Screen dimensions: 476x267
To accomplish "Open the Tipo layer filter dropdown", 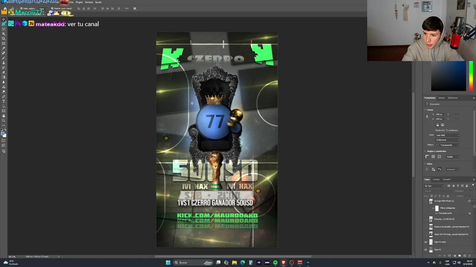I will (434, 186).
